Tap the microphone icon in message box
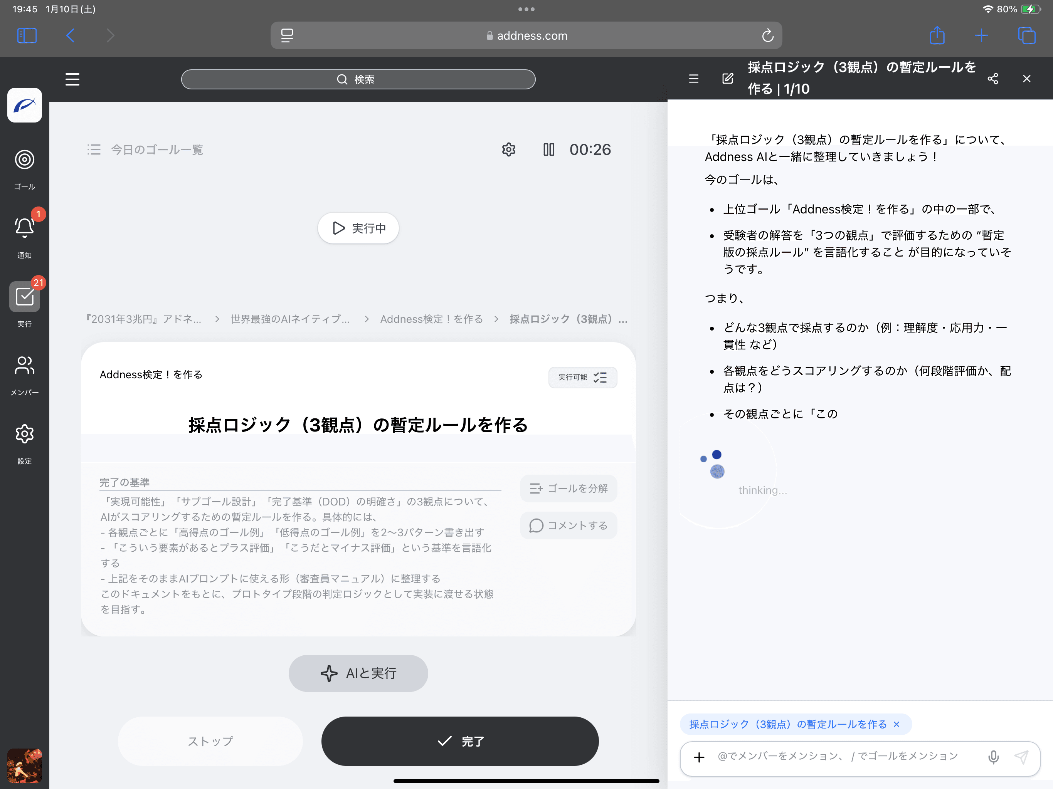 [993, 757]
